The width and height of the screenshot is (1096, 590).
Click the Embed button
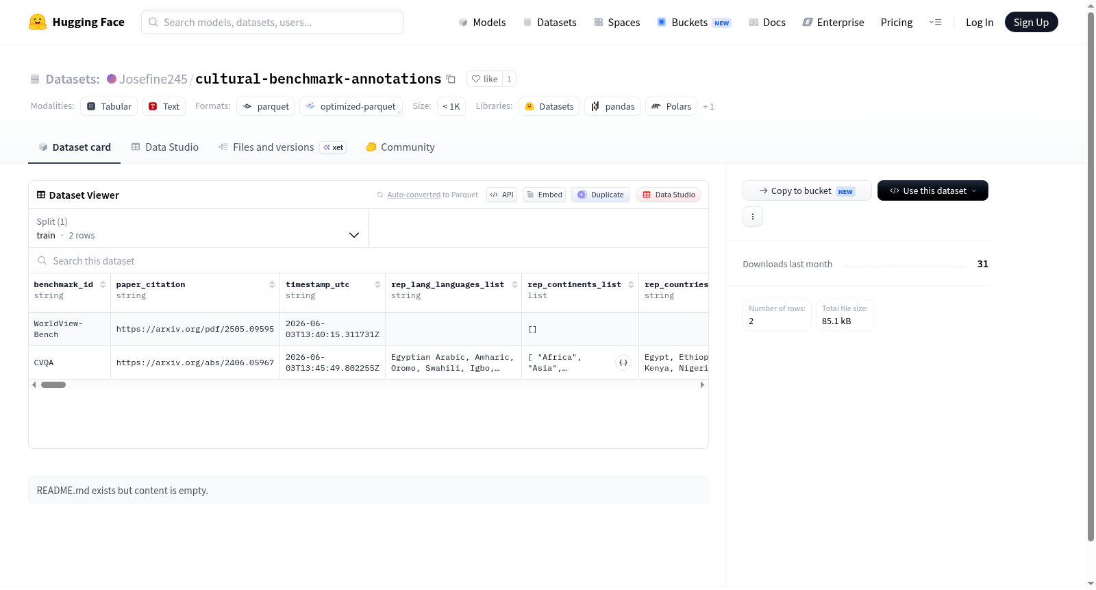544,195
